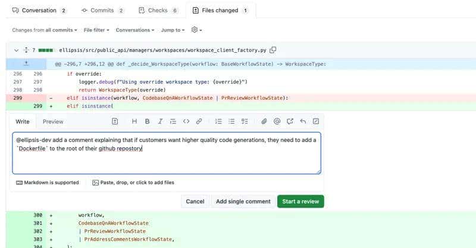The height and width of the screenshot is (248, 476).
Task: Collapse the workspace_client_factory.py file diff
Action: [16, 50]
